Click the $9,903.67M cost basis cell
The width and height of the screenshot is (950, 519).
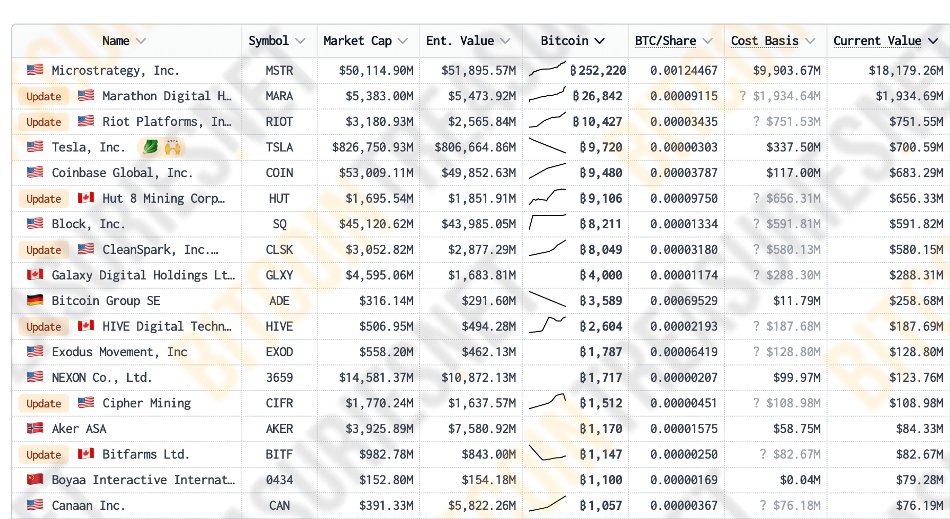point(787,71)
